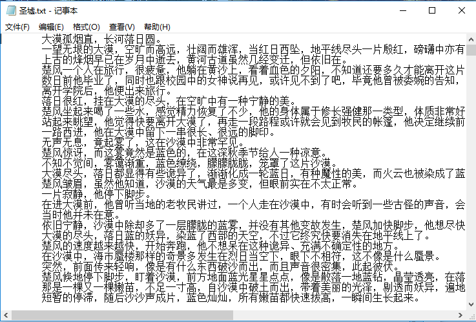
Task: Click the line "大漠孤烟直，长河落日圆。"
Action: [103, 39]
